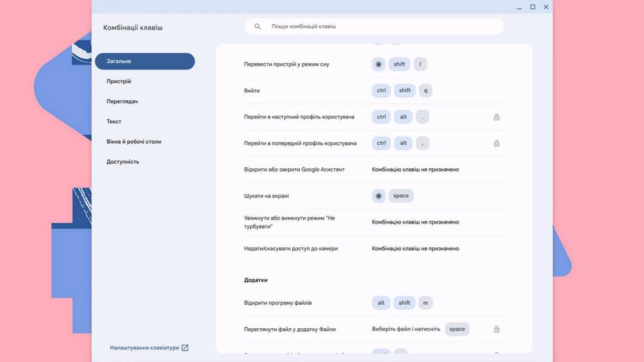The height and width of the screenshot is (362, 644).
Task: Select the Загальне category
Action: click(x=144, y=61)
